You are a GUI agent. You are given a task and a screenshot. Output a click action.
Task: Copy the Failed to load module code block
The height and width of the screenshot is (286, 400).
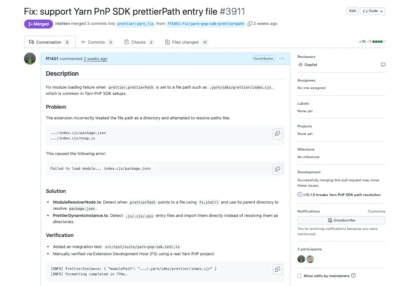pos(277,169)
